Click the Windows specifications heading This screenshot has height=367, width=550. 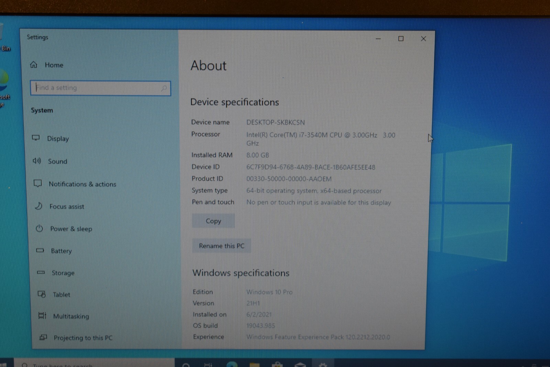click(241, 273)
